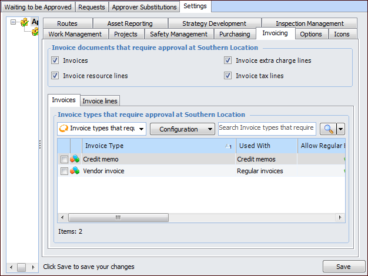This screenshot has width=368, height=276.
Task: Click the Search Invoice types input field
Action: click(x=266, y=128)
